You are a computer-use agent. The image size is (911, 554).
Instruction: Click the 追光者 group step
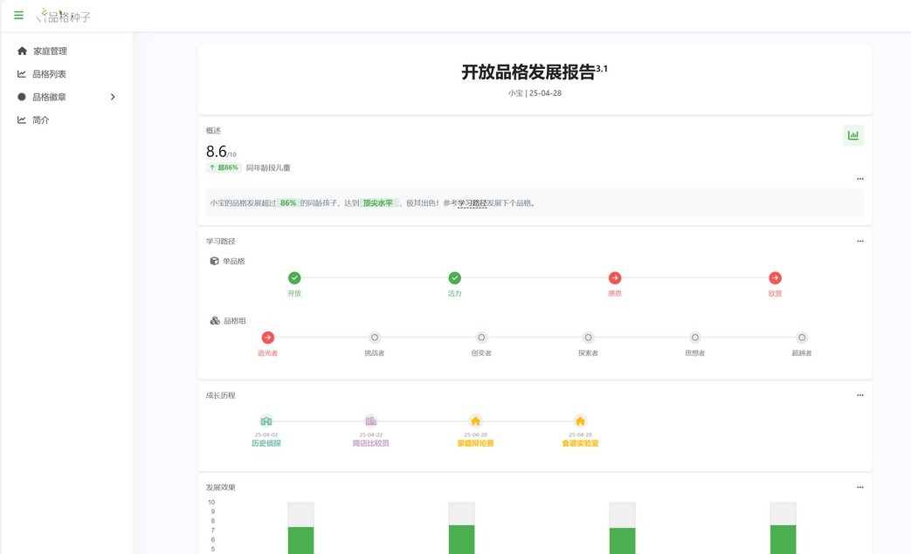(x=267, y=338)
